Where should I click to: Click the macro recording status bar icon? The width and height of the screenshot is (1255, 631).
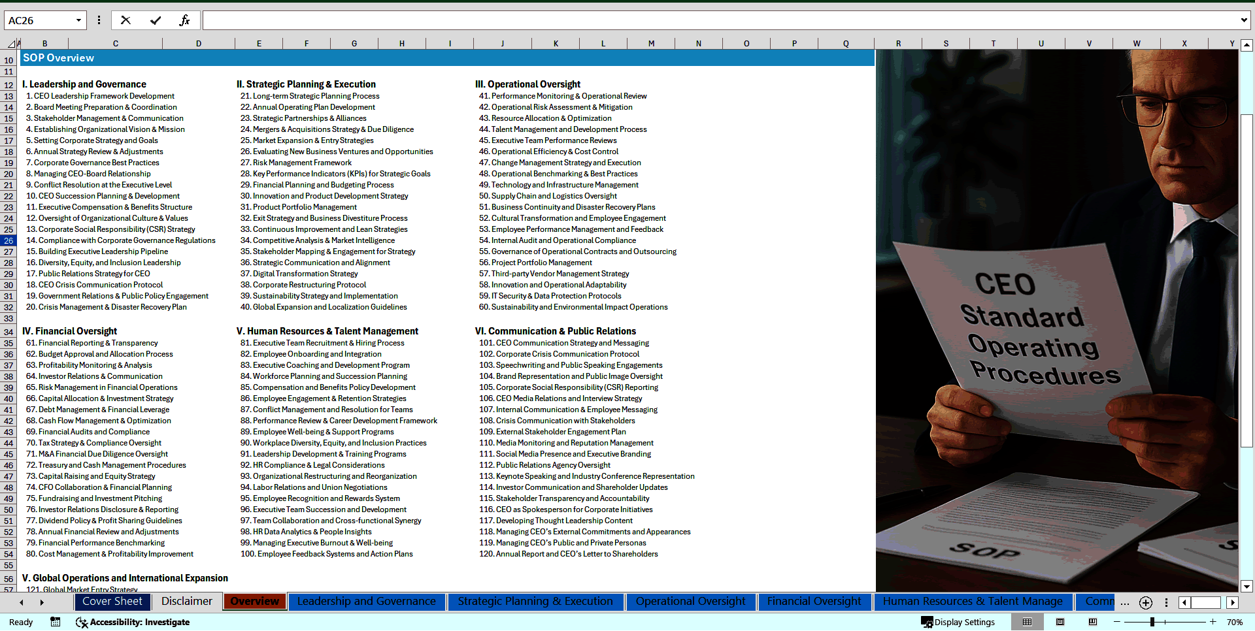coord(56,622)
